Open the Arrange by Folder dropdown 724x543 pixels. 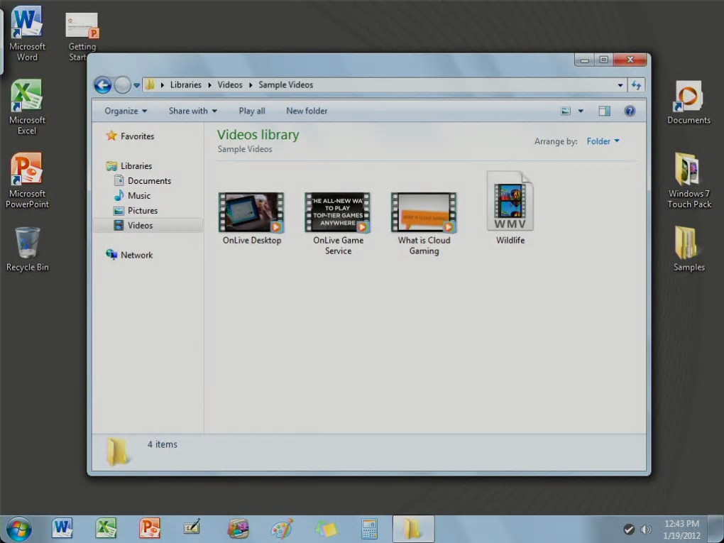click(603, 141)
